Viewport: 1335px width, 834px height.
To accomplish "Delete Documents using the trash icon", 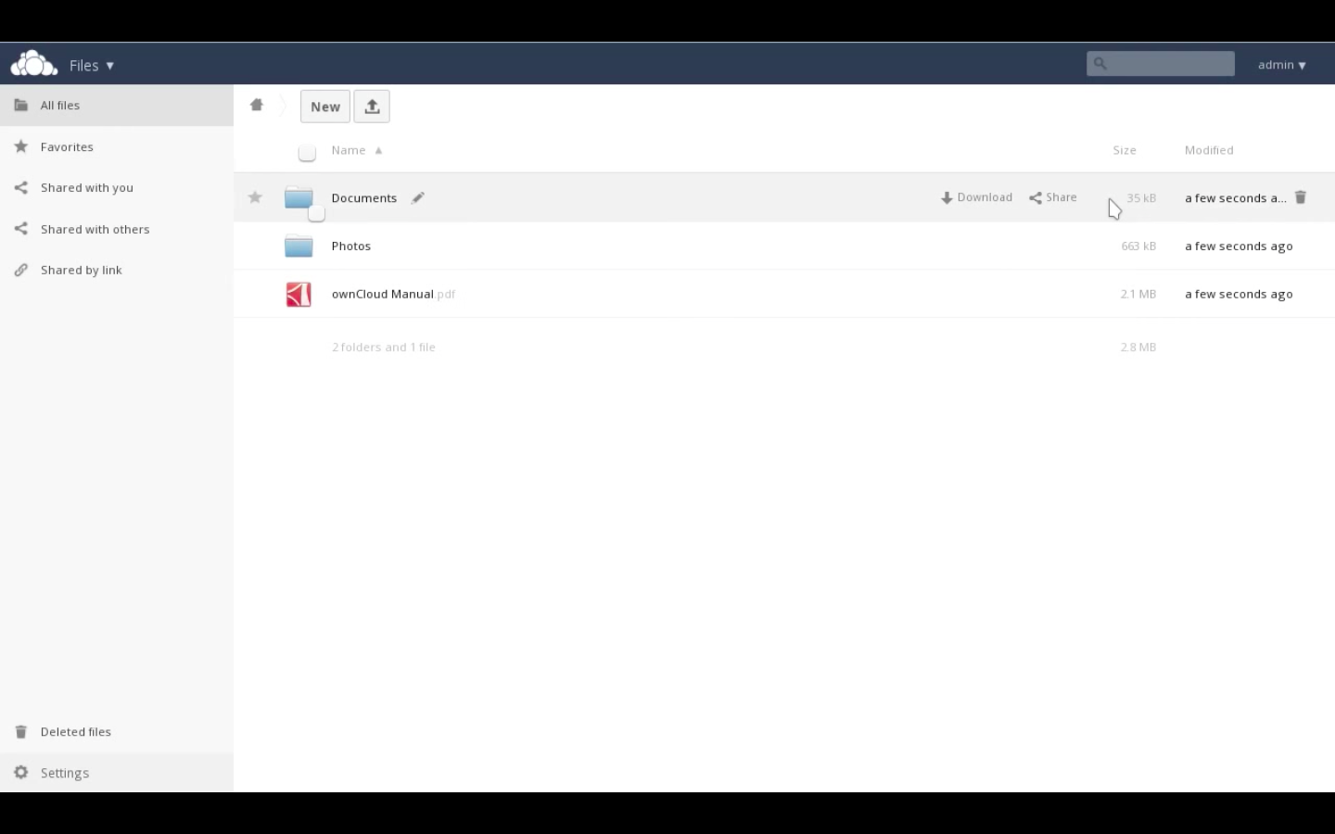I will click(x=1301, y=197).
